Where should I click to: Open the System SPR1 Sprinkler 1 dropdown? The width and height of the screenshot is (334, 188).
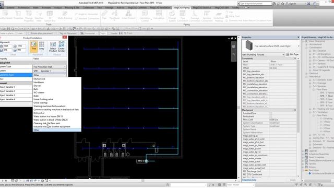tap(50, 71)
